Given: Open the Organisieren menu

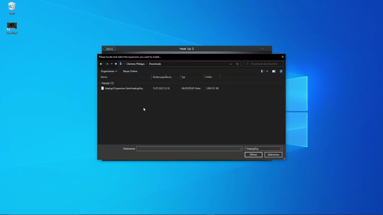Looking at the screenshot, I should pos(109,71).
